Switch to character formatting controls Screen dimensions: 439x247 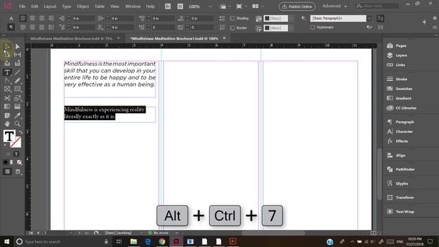click(x=11, y=19)
